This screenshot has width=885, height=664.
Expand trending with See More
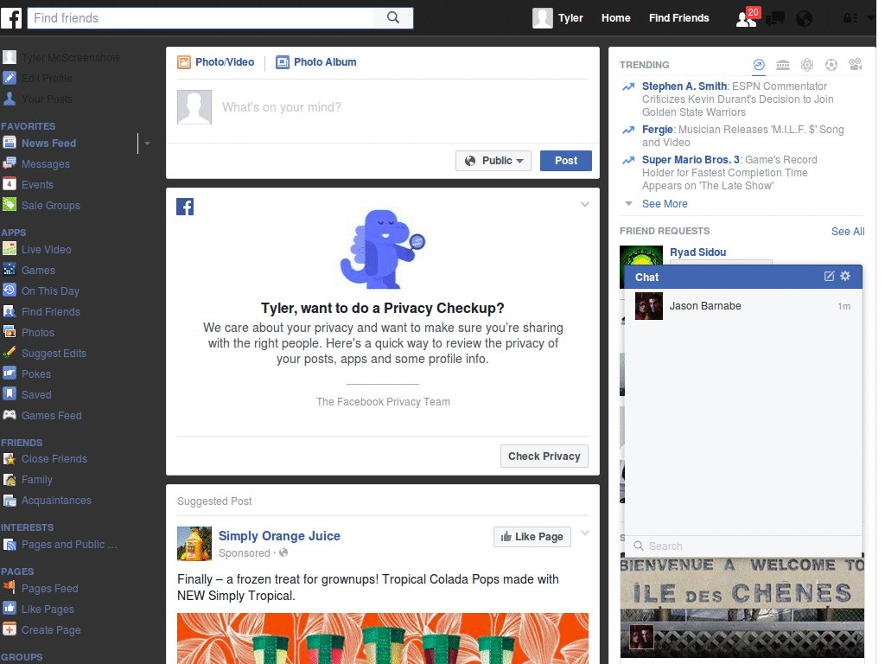click(665, 204)
